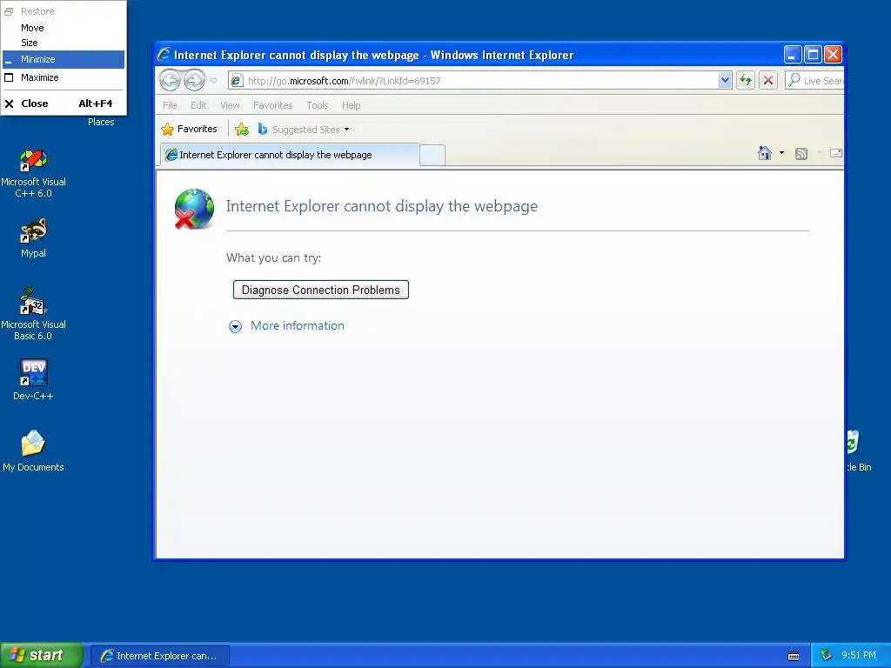Select the My Documents desktop icon
This screenshot has height=668, width=891.
(x=34, y=451)
